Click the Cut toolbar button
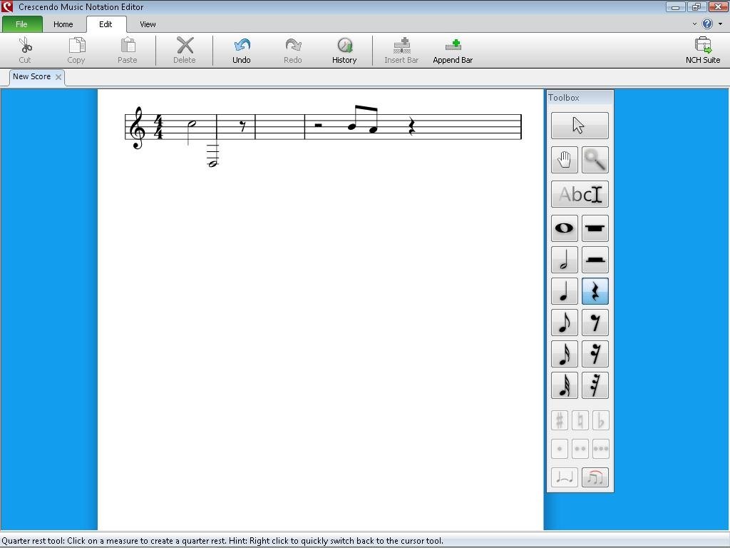 pos(25,51)
